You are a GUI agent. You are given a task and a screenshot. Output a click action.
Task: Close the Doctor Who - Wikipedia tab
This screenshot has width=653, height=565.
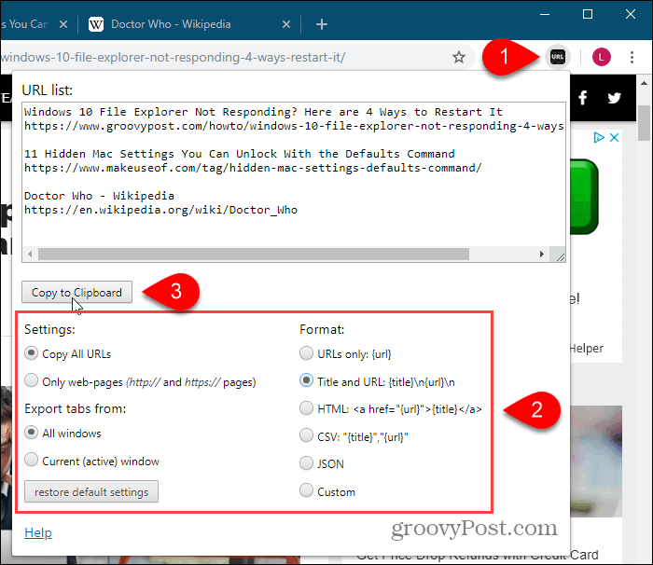click(286, 24)
